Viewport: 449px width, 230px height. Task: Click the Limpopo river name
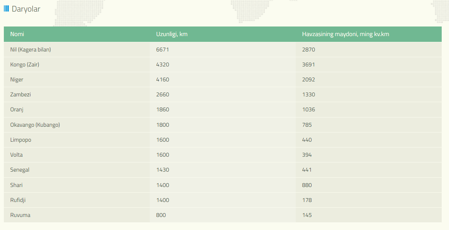coord(21,140)
